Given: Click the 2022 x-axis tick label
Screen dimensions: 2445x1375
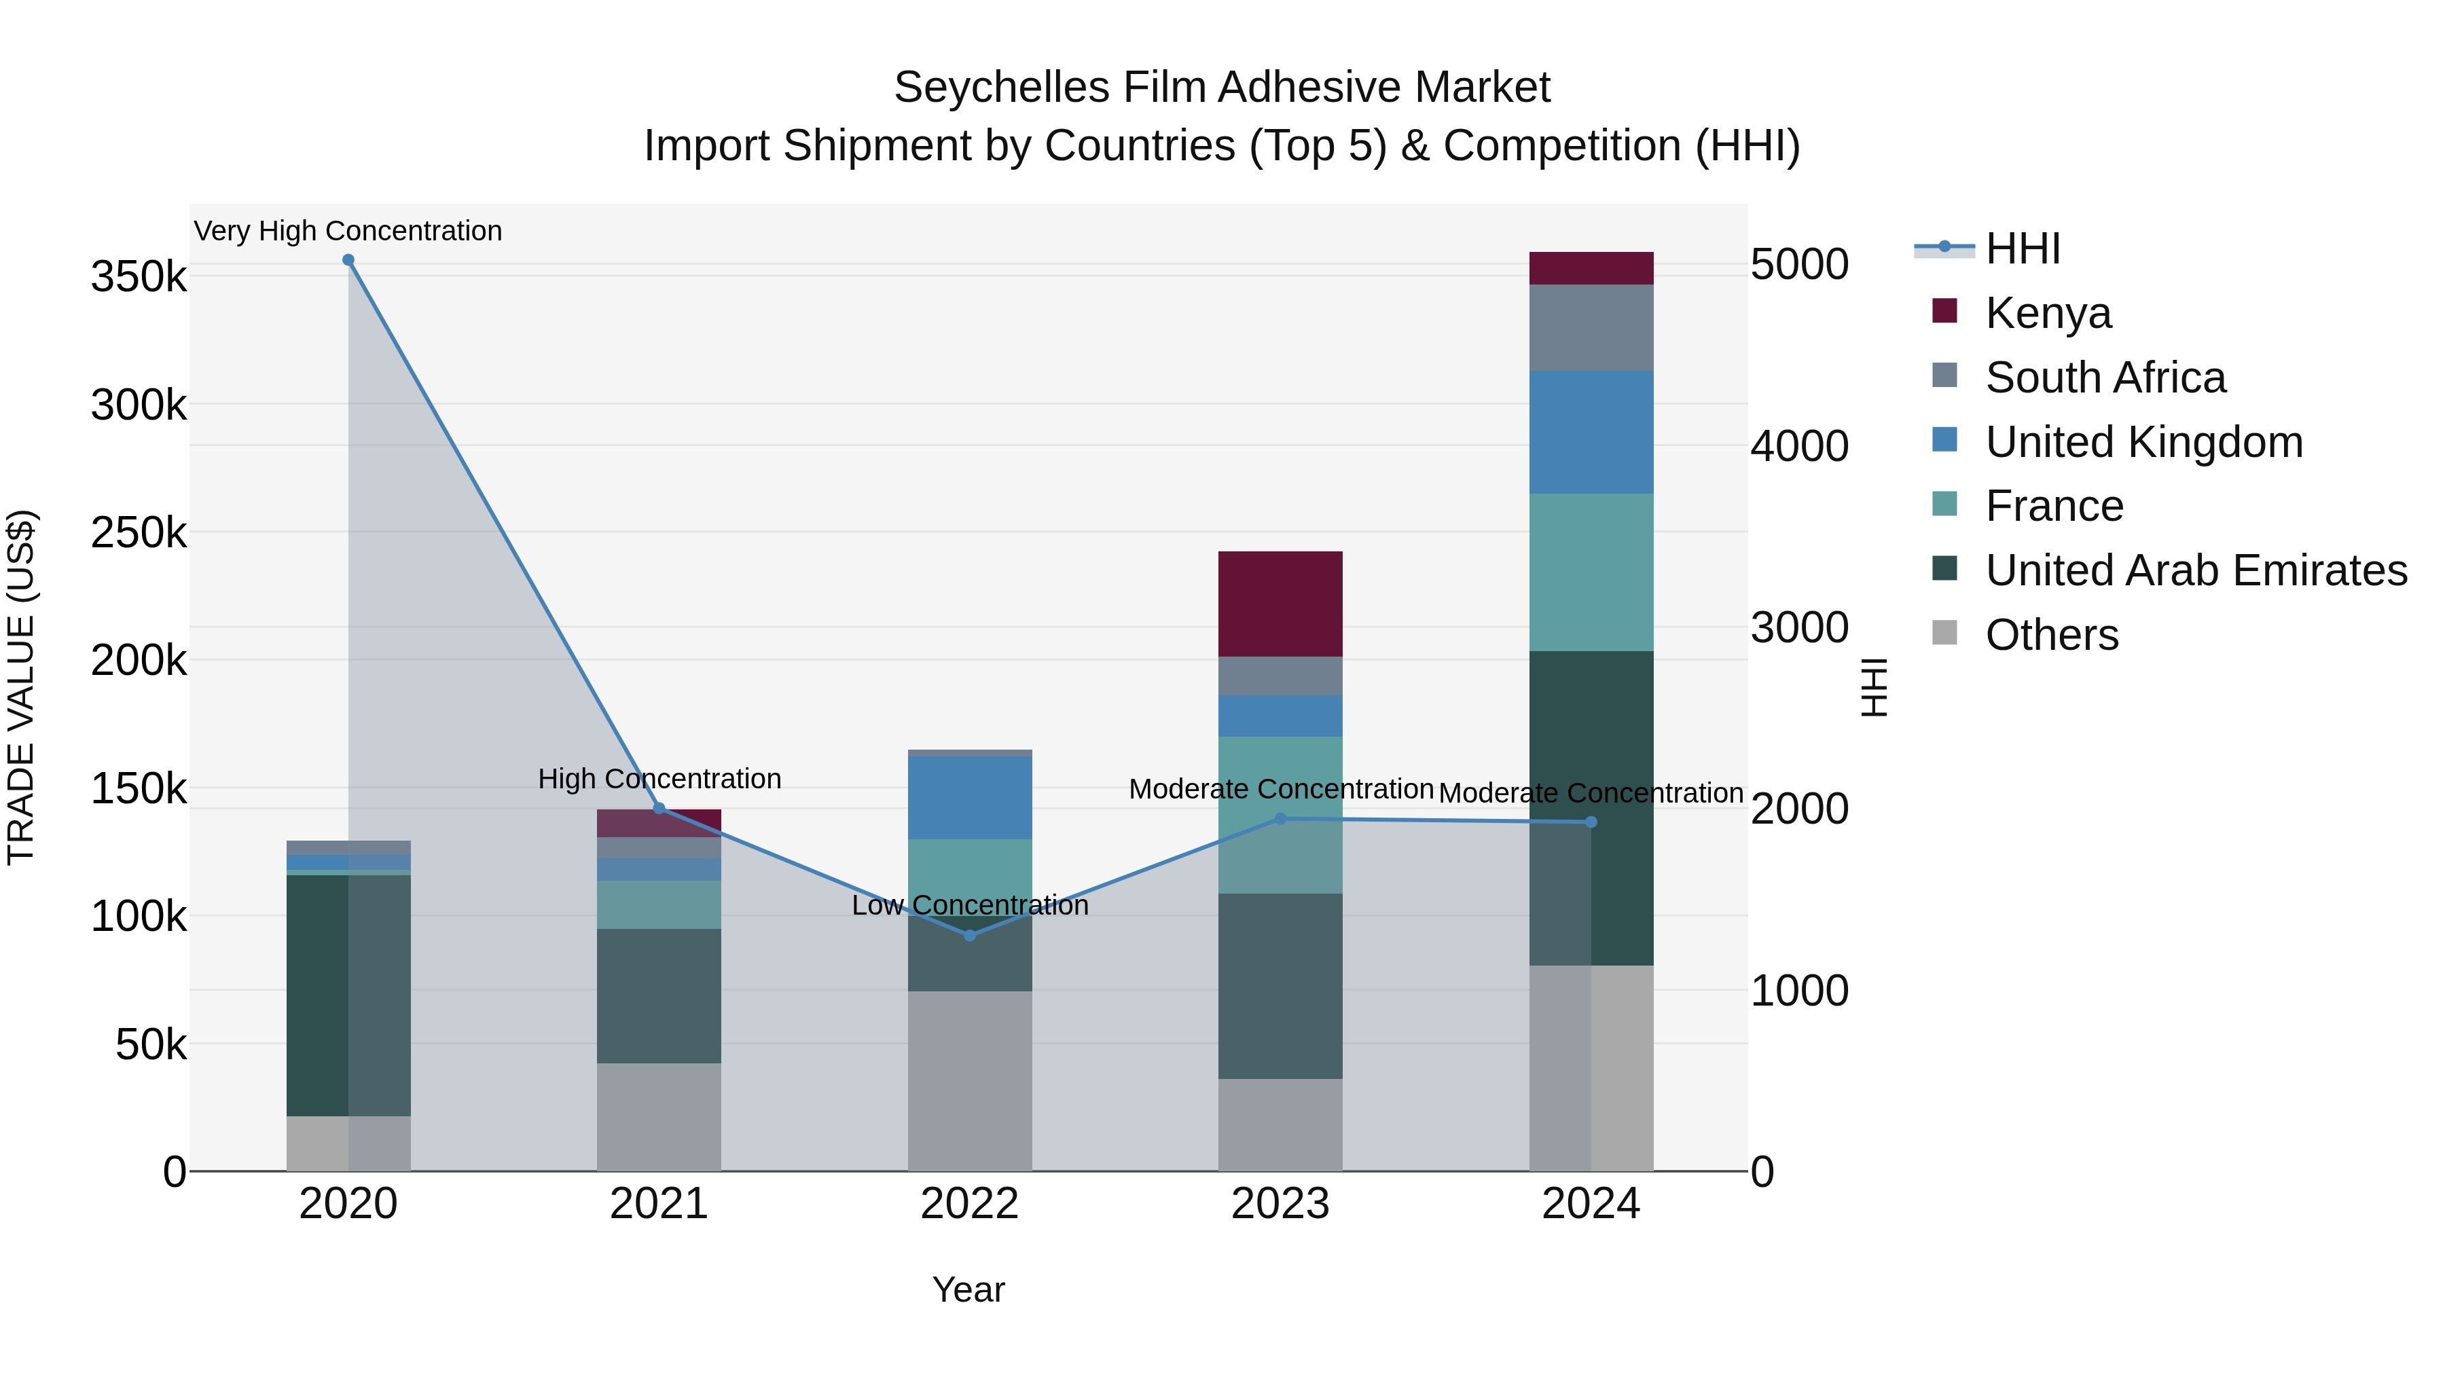Looking at the screenshot, I should 970,1204.
